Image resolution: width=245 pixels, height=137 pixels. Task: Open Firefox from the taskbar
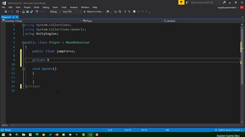pyautogui.click(x=57, y=135)
